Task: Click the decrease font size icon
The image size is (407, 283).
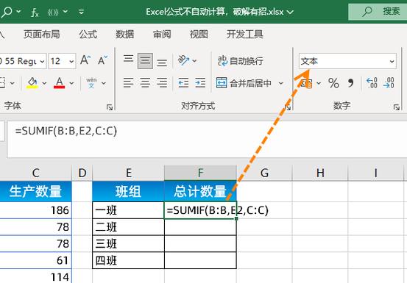Action: (x=103, y=60)
